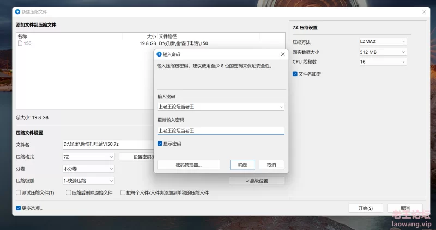Screen dimensions: 436x230
Task: Select the 150 file row name
Action: point(27,43)
